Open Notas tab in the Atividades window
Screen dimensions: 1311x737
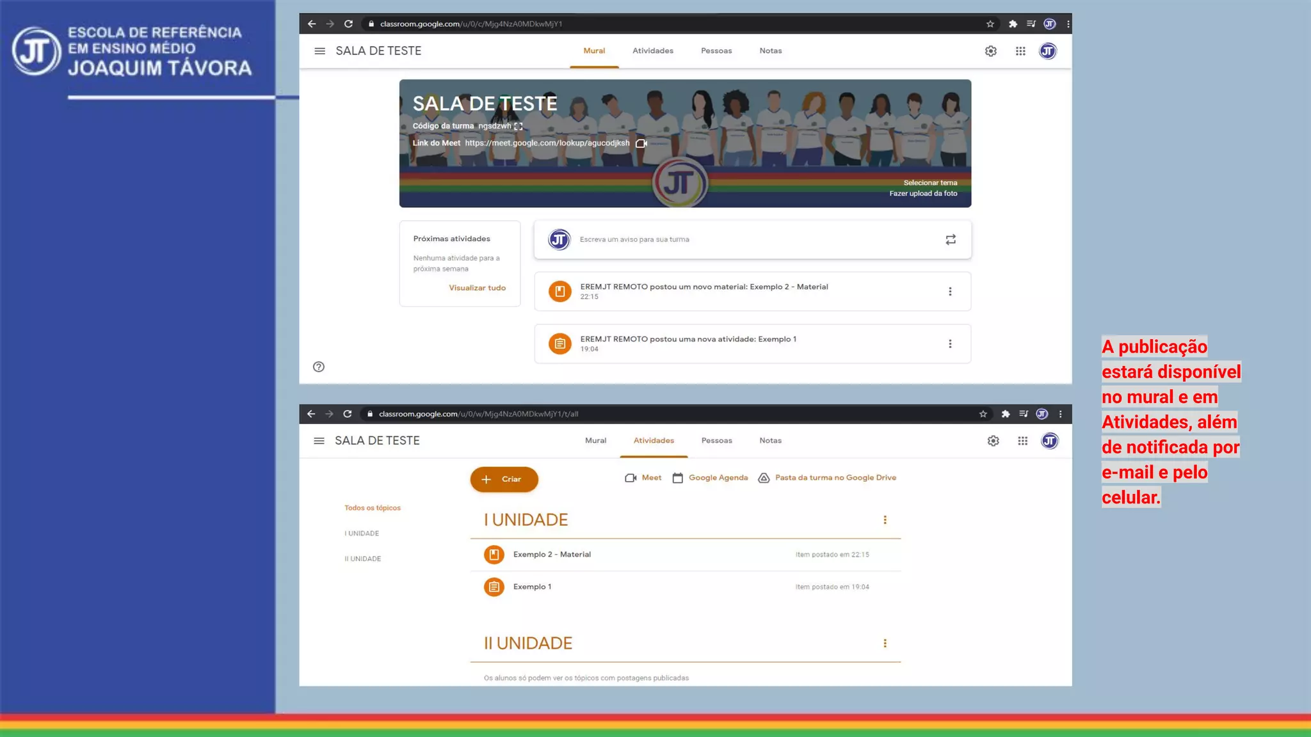pos(771,440)
